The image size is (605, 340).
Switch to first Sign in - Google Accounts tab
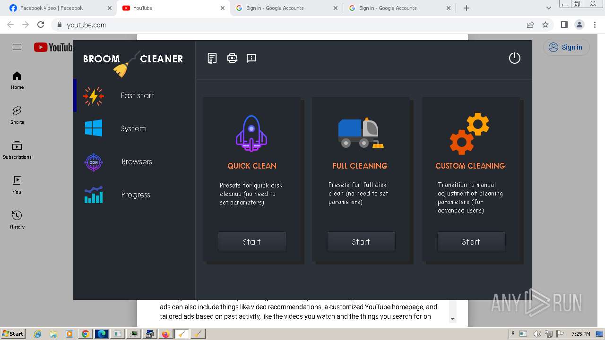point(287,8)
